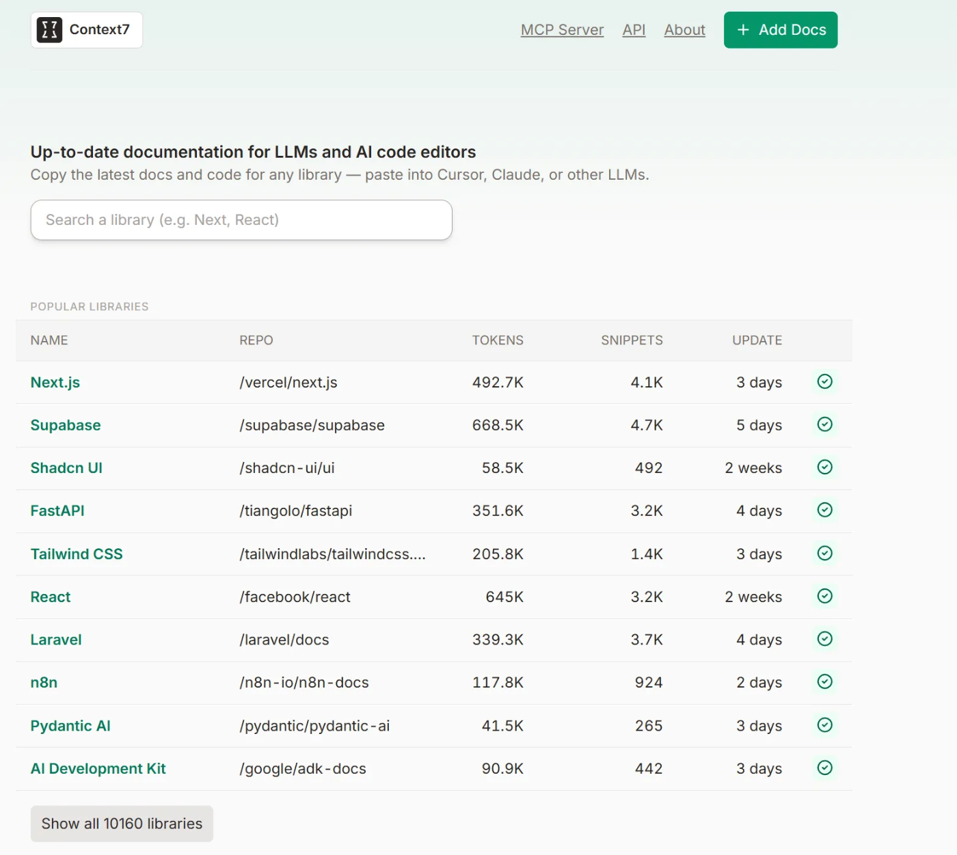The height and width of the screenshot is (855, 957).
Task: Click the 924 snippets value
Action: click(x=649, y=683)
